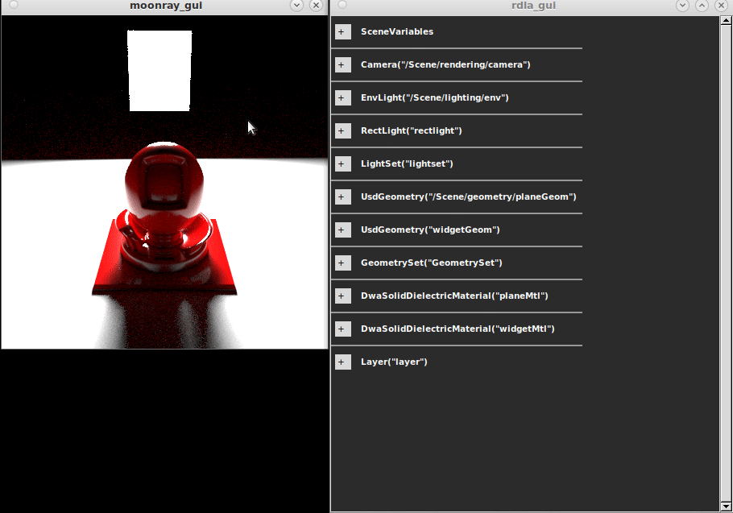Click the EnvLight("/Scene/lighting/env") label

[435, 97]
